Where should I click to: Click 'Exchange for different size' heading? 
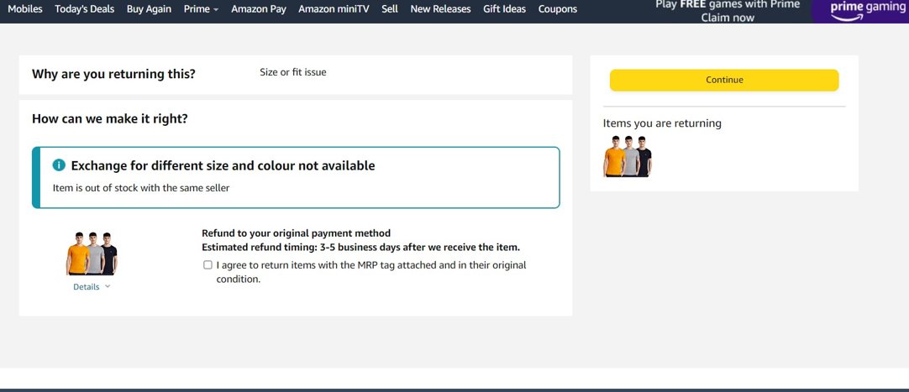[x=223, y=166]
